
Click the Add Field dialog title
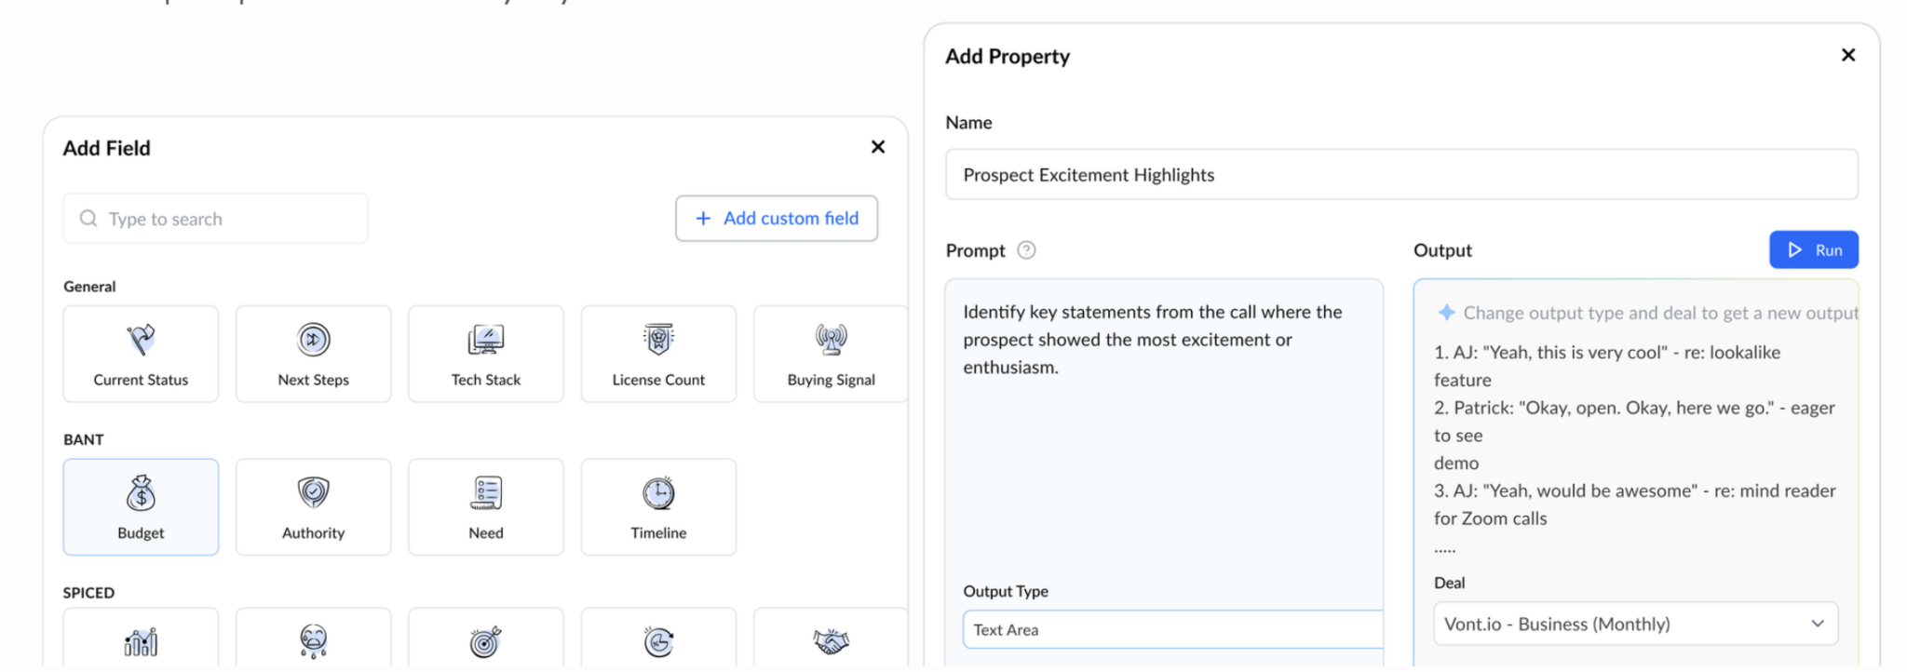pos(106,148)
